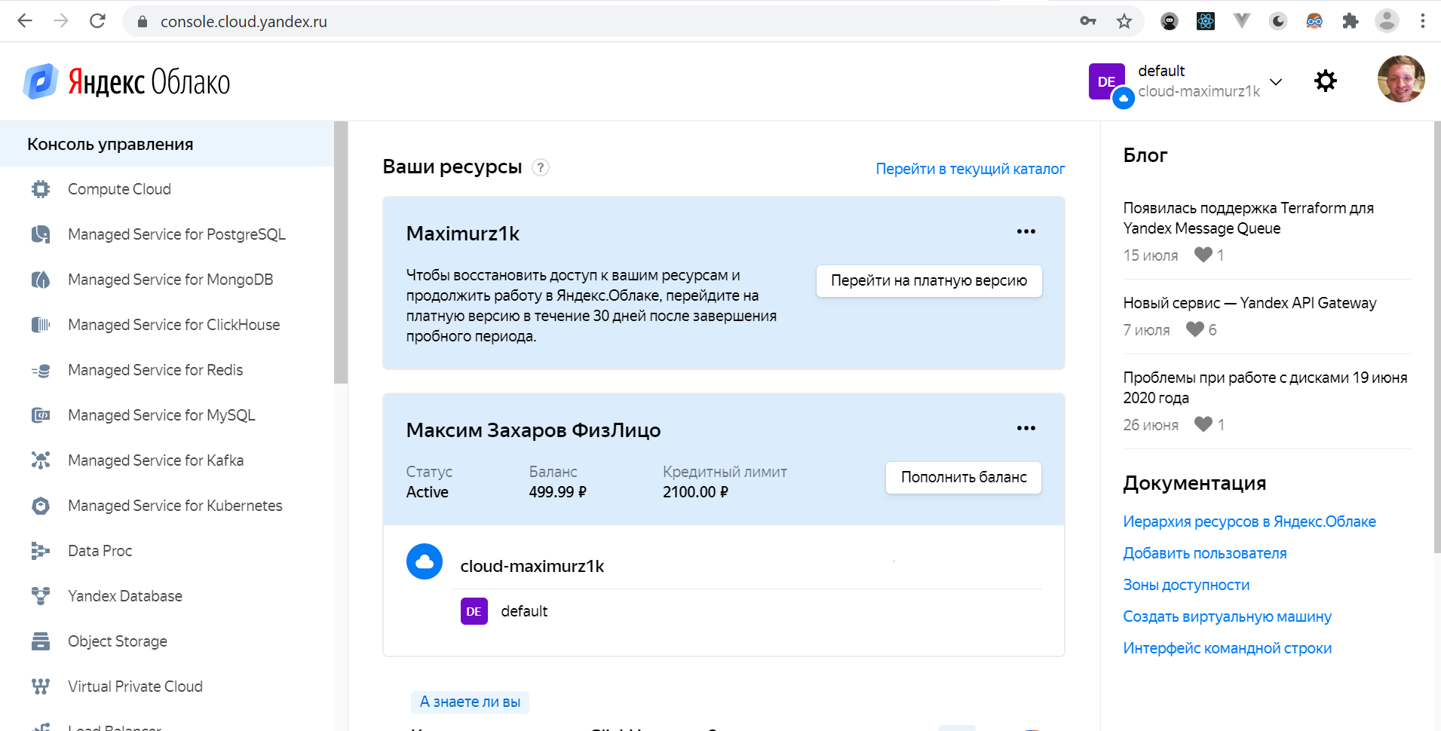This screenshot has width=1441, height=731.
Task: Click the Object Storage icon in sidebar
Action: click(x=41, y=641)
